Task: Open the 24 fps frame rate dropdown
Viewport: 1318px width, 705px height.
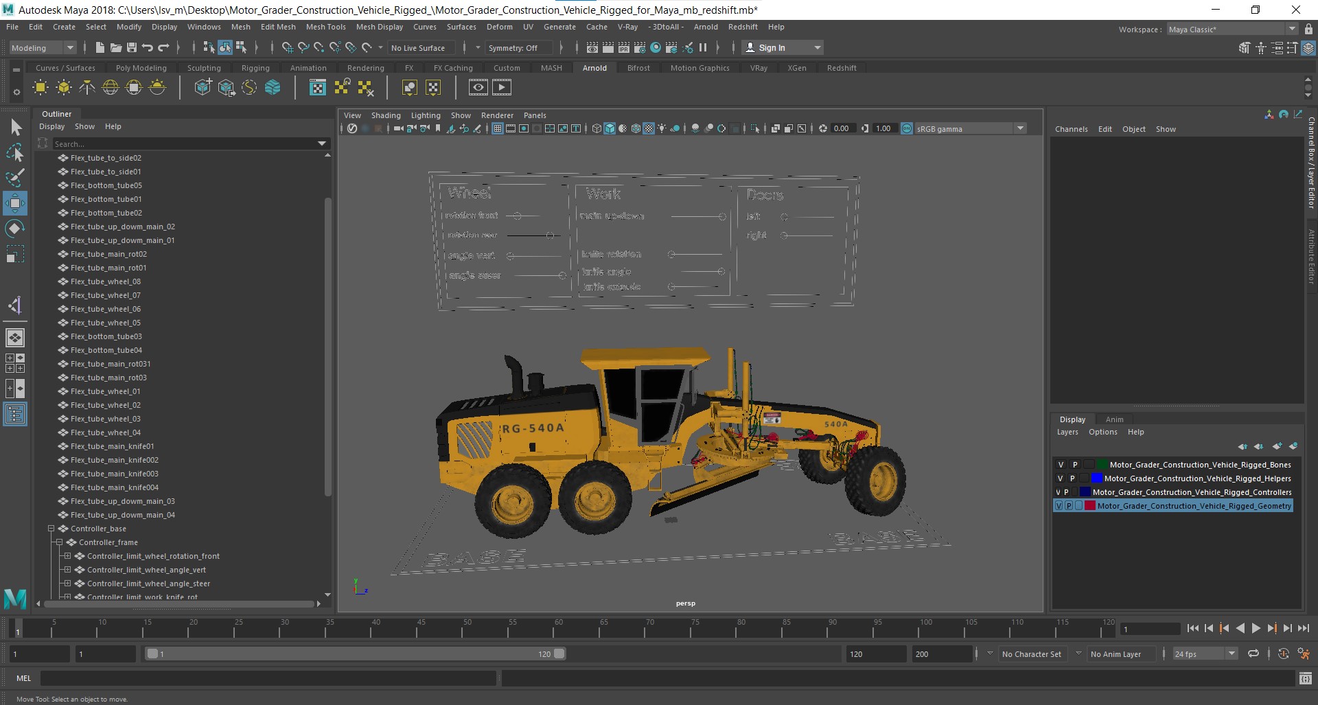Action: (1205, 654)
